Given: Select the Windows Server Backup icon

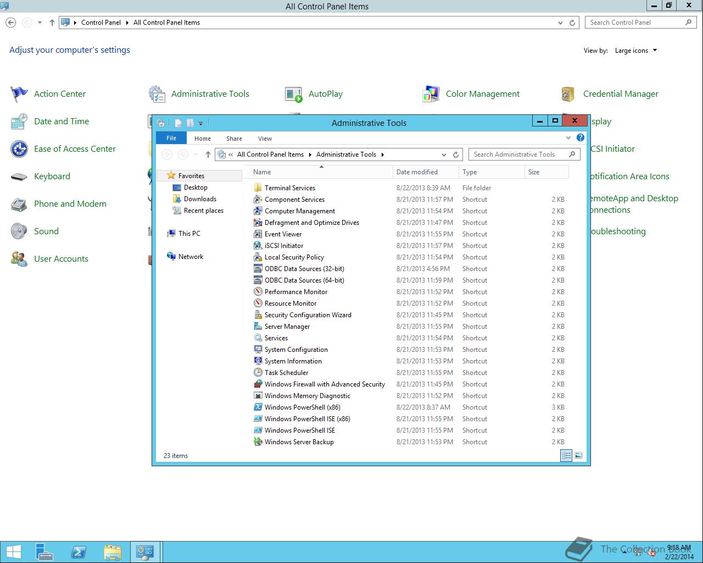Looking at the screenshot, I should (258, 442).
